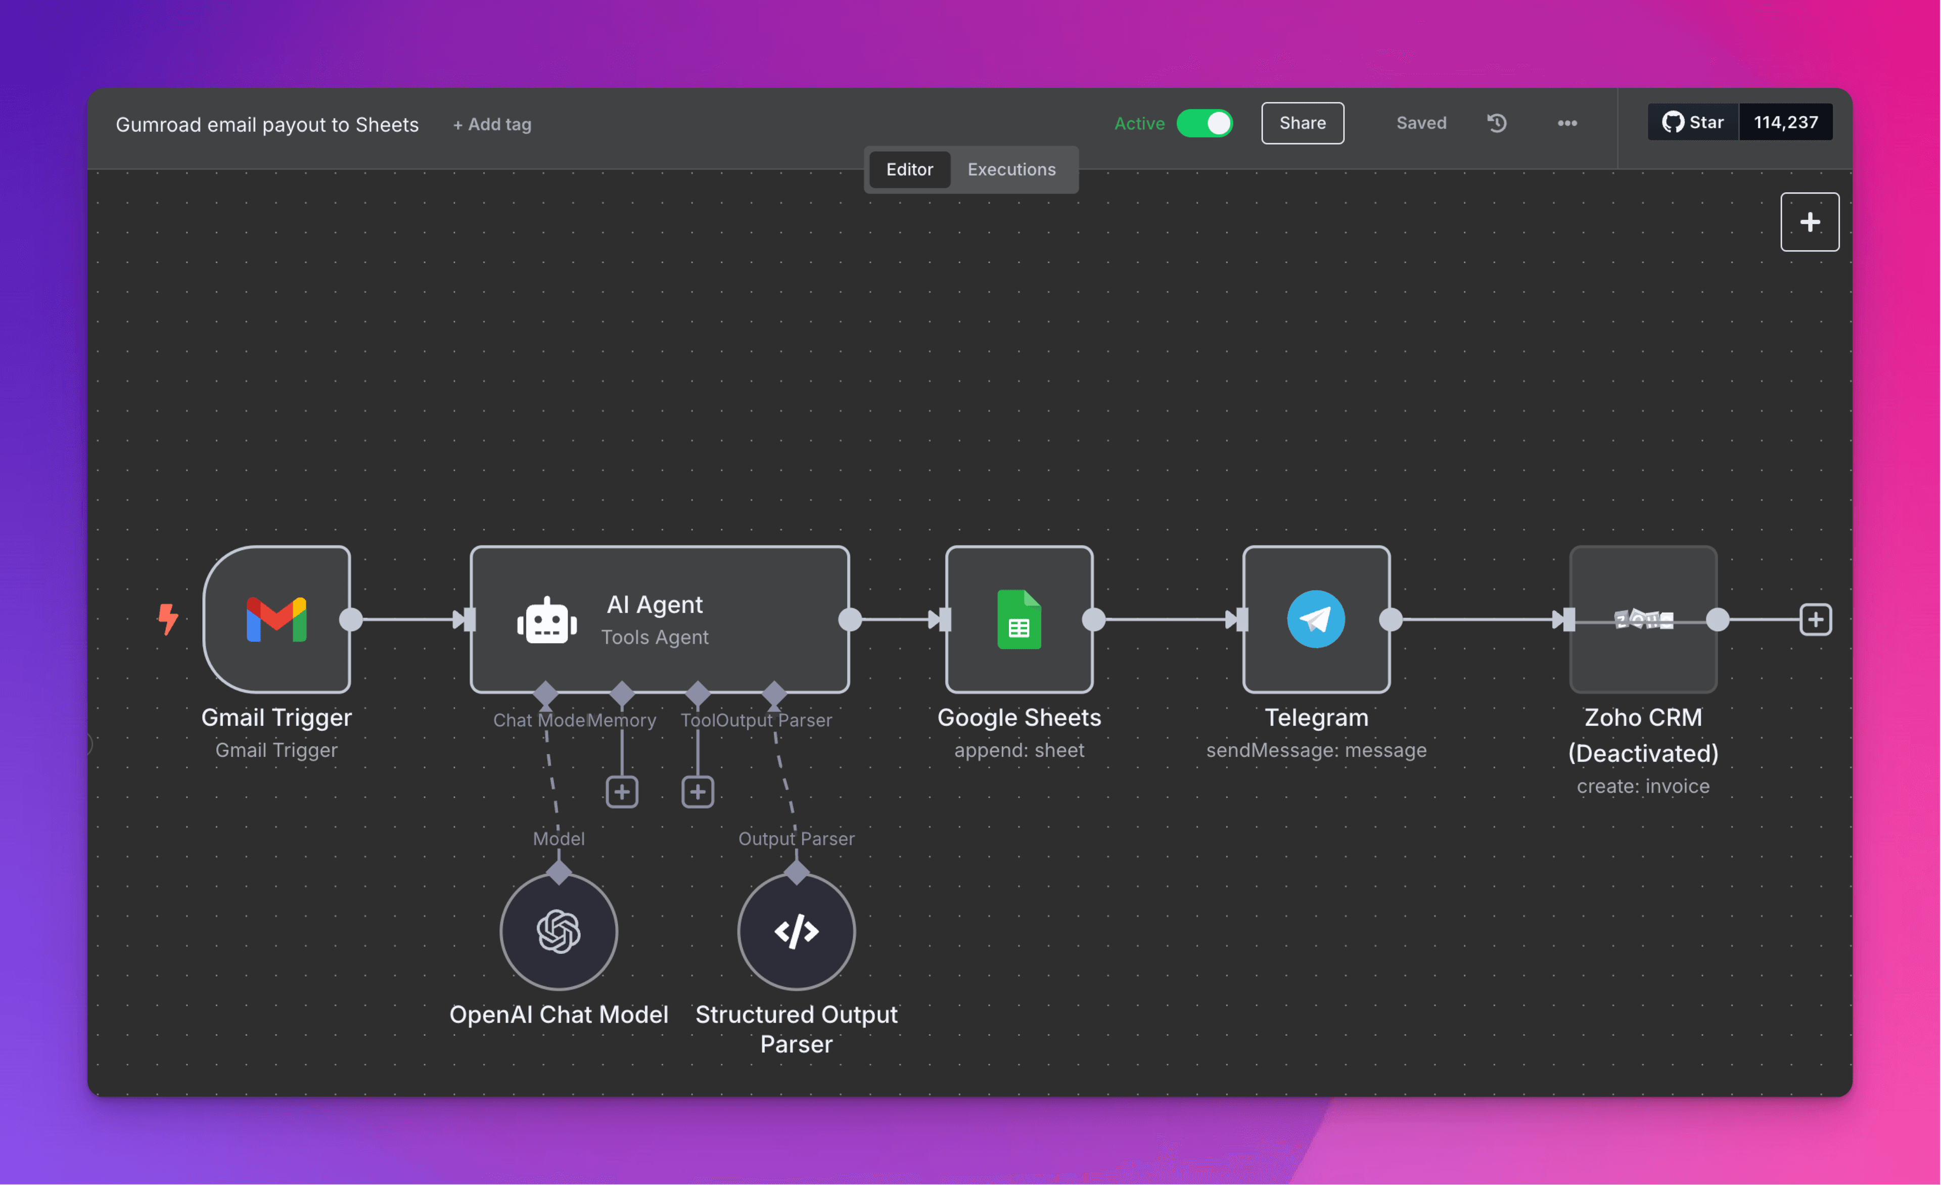The height and width of the screenshot is (1185, 1941).
Task: Open the deactivated Zoho CRM node
Action: (1643, 620)
